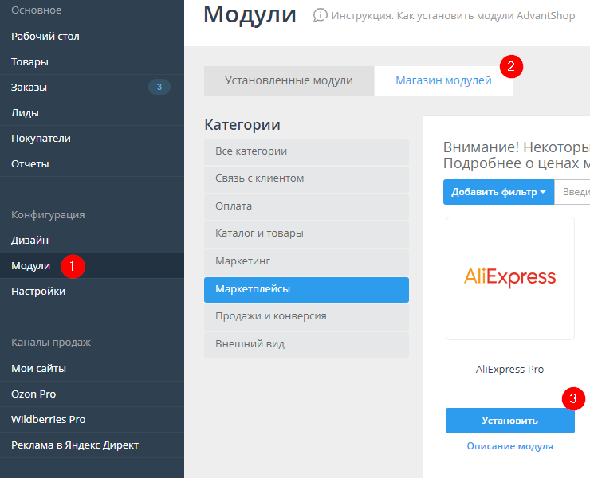Click the AliExpress logo thumbnail
This screenshot has width=590, height=478.
pyautogui.click(x=510, y=278)
